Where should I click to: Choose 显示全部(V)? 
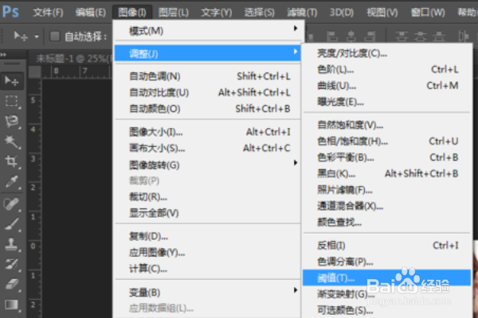pos(208,213)
